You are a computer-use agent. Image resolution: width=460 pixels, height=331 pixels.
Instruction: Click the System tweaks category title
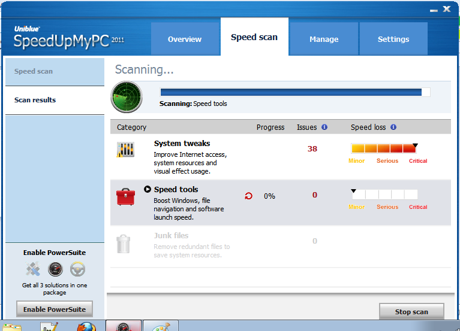tap(182, 144)
